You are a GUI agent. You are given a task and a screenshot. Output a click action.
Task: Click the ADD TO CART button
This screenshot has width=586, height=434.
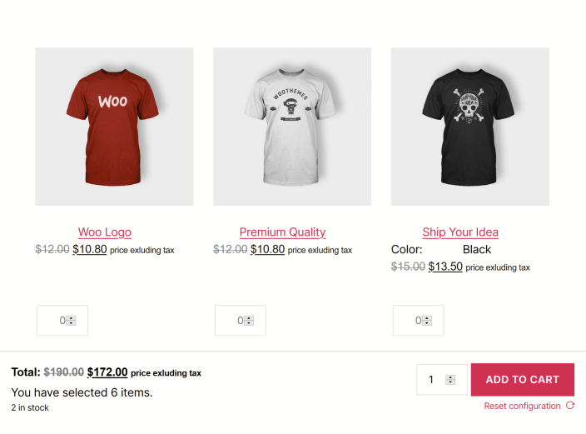(x=523, y=379)
